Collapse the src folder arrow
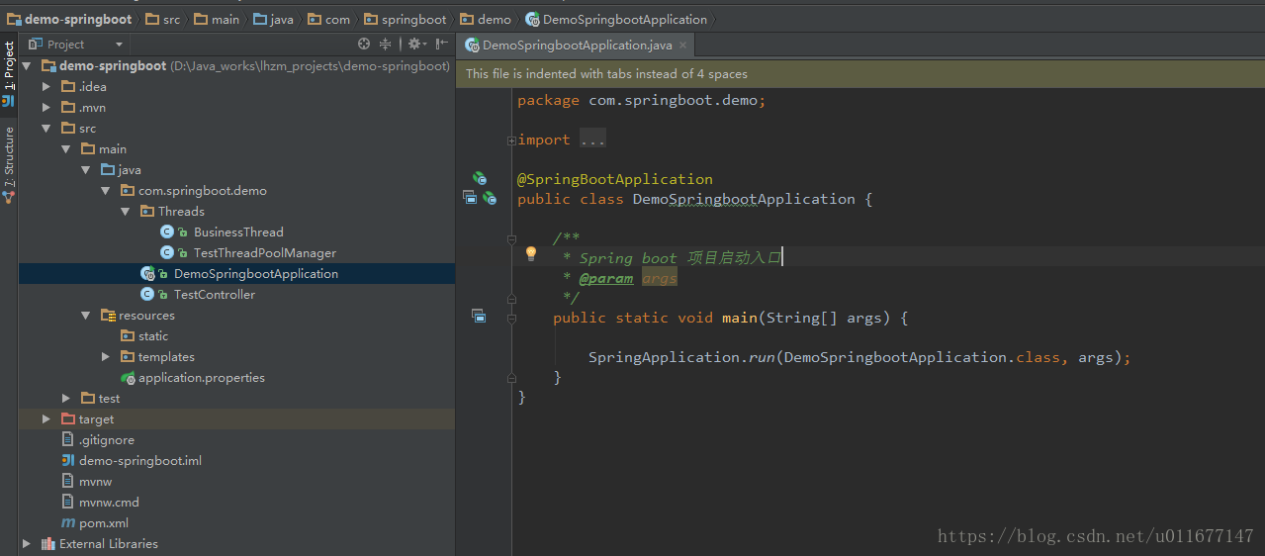The image size is (1265, 556). (x=45, y=129)
